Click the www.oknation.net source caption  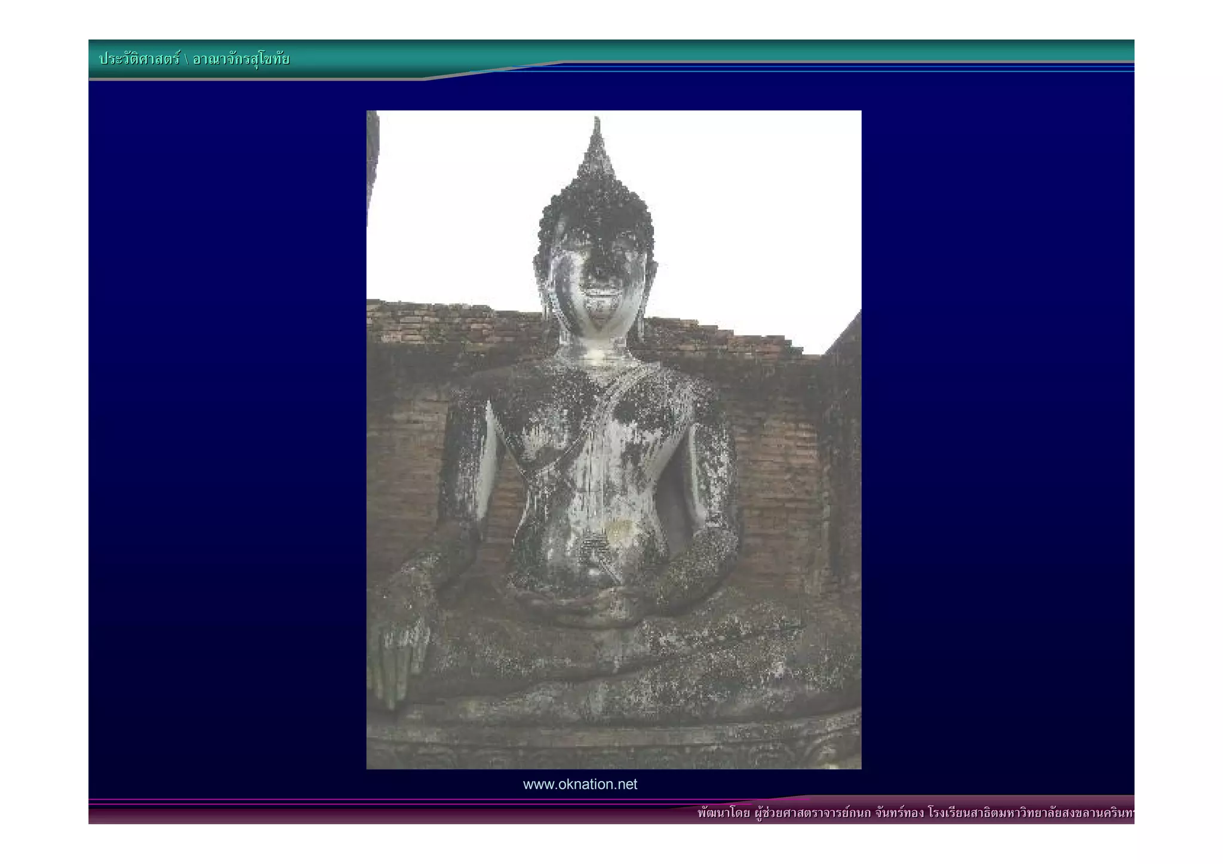point(580,784)
